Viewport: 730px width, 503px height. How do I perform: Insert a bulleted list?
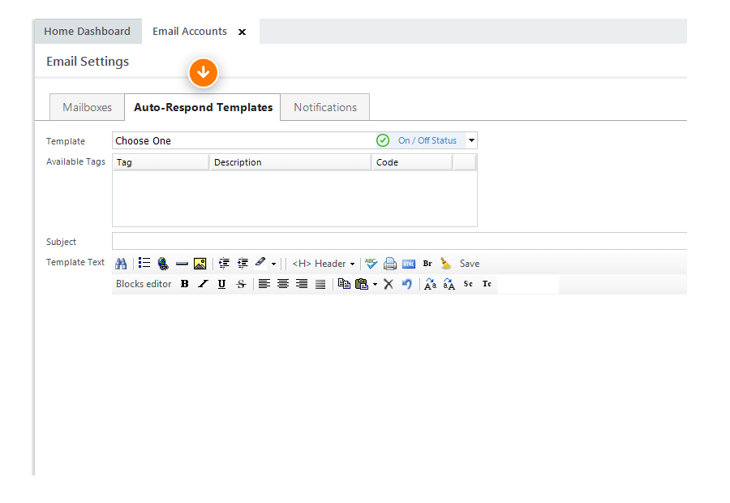[x=144, y=263]
